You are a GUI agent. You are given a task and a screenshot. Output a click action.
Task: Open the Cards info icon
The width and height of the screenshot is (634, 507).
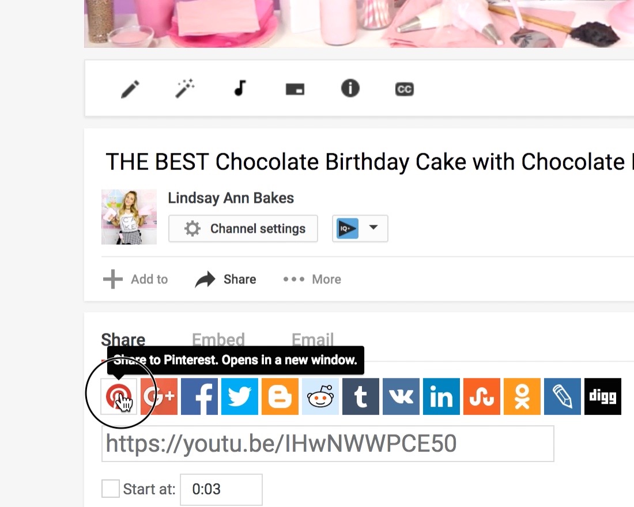350,88
